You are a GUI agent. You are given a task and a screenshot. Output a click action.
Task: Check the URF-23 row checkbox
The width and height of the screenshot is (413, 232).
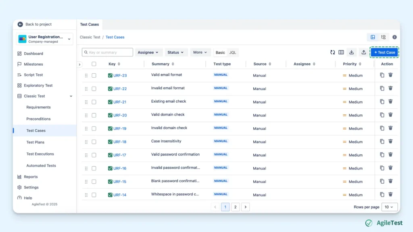[x=94, y=75]
